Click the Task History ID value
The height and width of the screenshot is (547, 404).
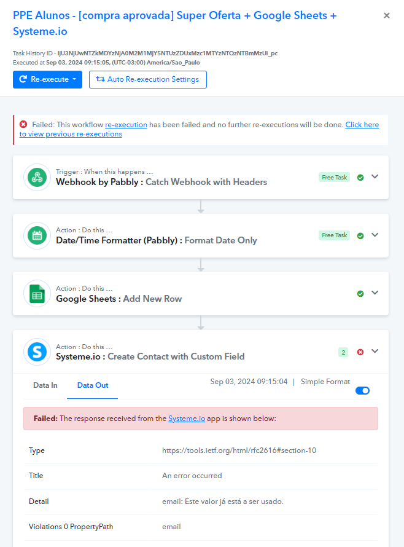click(168, 53)
